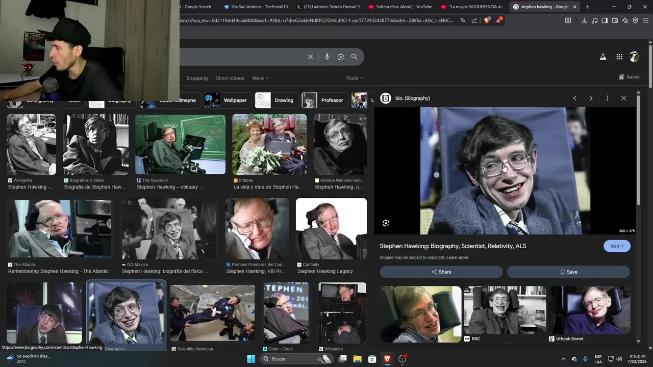Open File Explorer from taskbar
Screen dimensions: 653x367
pyautogui.click(x=357, y=359)
